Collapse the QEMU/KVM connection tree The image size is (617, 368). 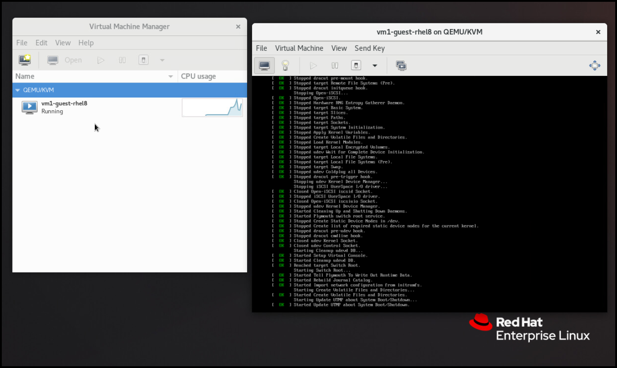(x=18, y=90)
